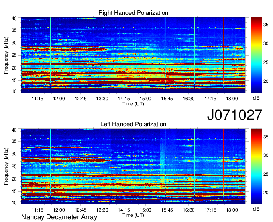Click the 15:45 tick on the top plot
Screen dimensions: 273x222
tap(167, 99)
